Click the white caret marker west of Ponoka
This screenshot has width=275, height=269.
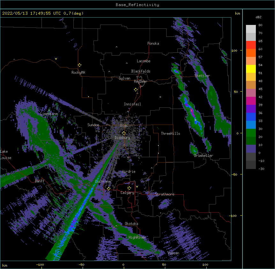tap(117, 47)
